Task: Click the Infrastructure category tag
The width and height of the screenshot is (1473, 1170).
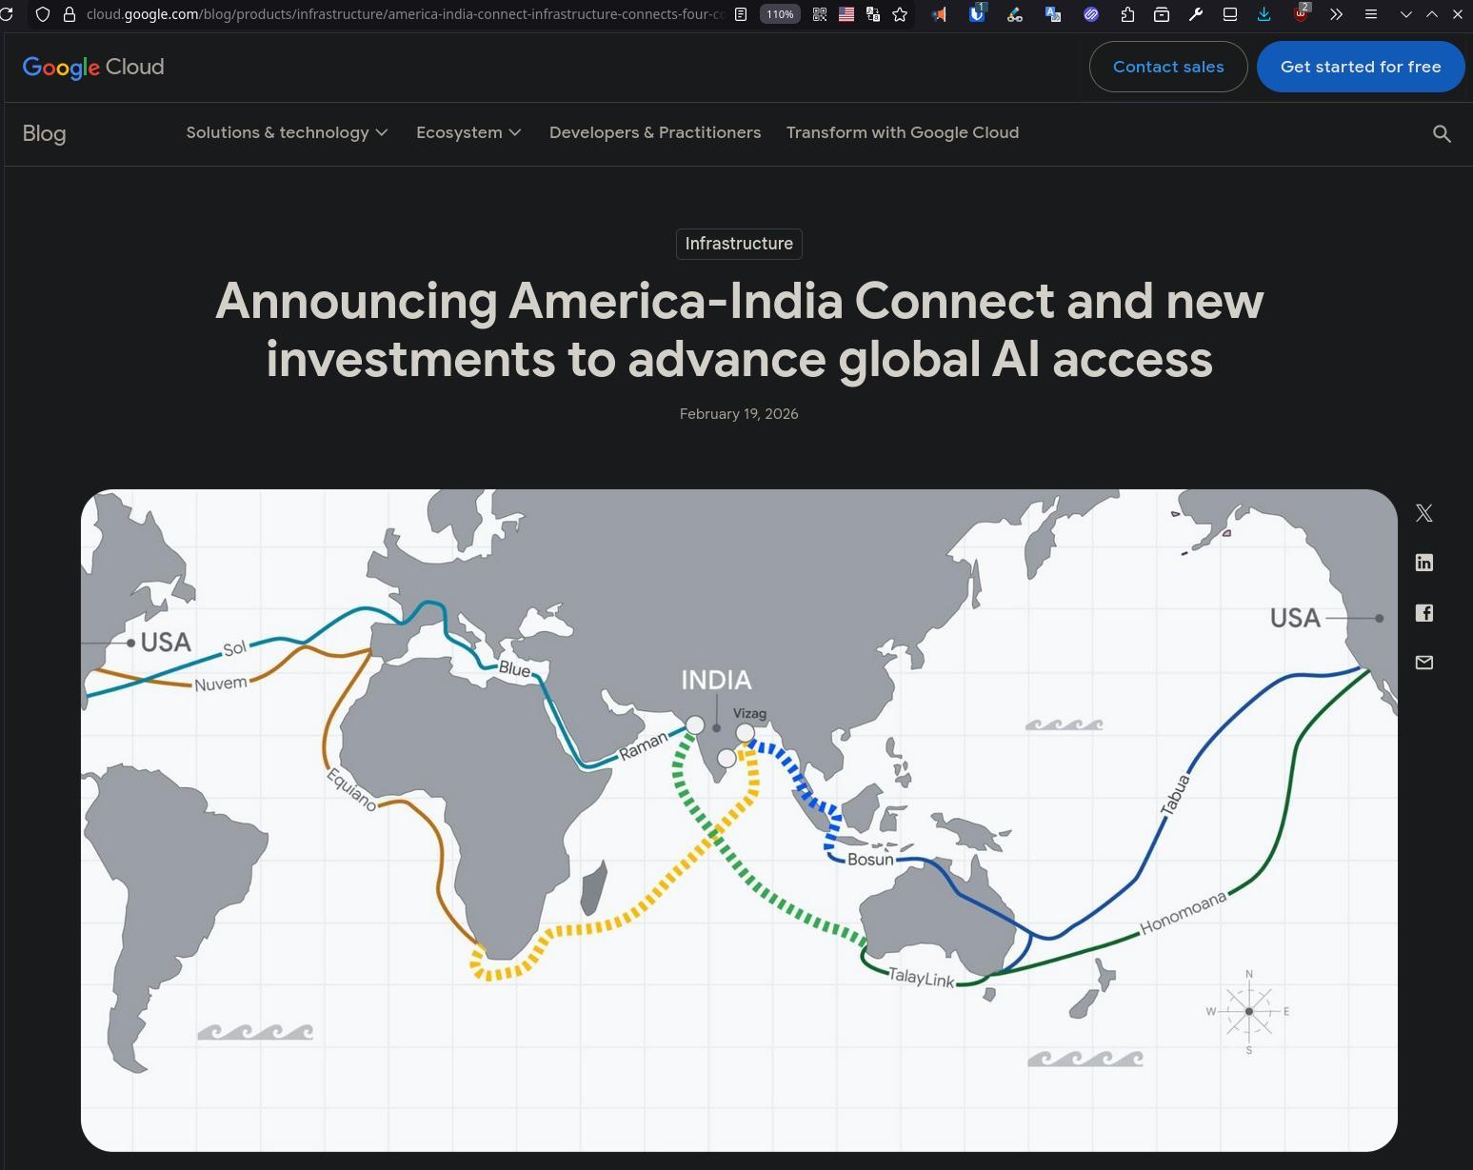Action: point(738,244)
